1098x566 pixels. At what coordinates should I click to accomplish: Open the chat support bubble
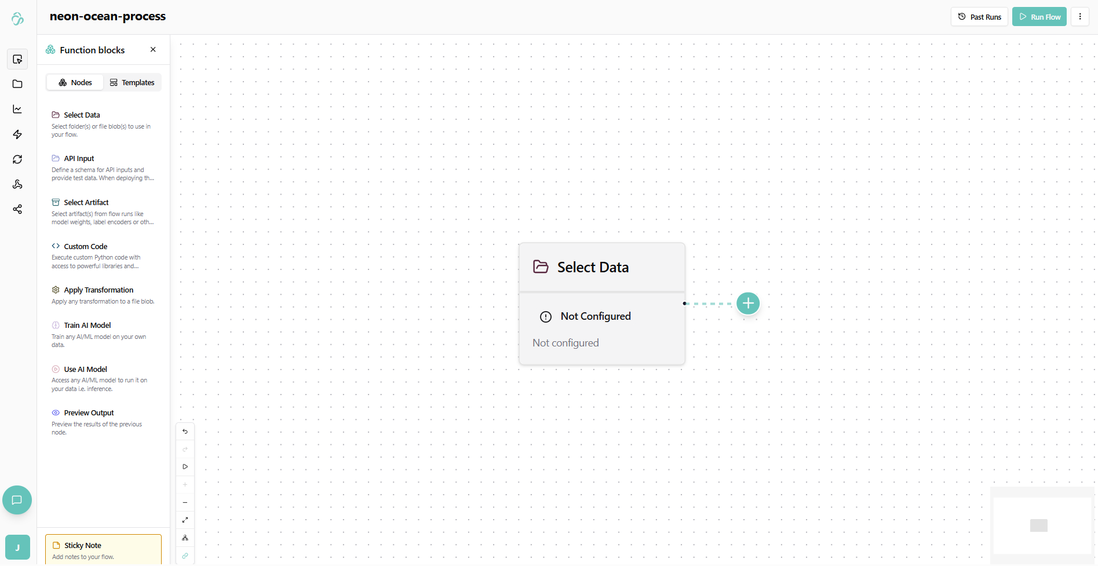pos(17,500)
